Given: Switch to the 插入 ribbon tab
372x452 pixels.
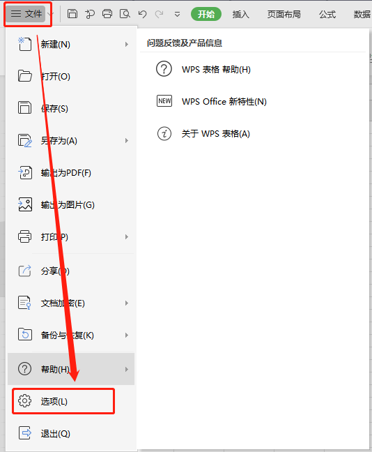Looking at the screenshot, I should tap(241, 14).
